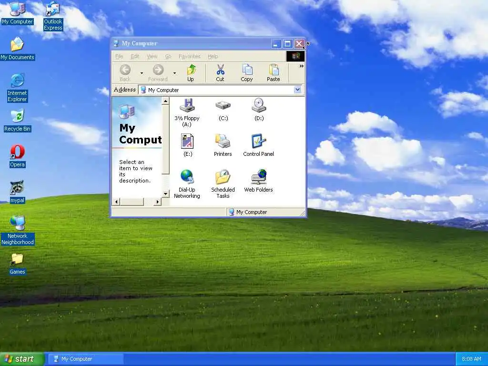Open the Address bar dropdown arrow

click(297, 90)
